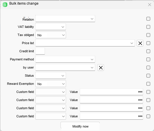
Task: Click the Modify now button
Action: coord(80,126)
